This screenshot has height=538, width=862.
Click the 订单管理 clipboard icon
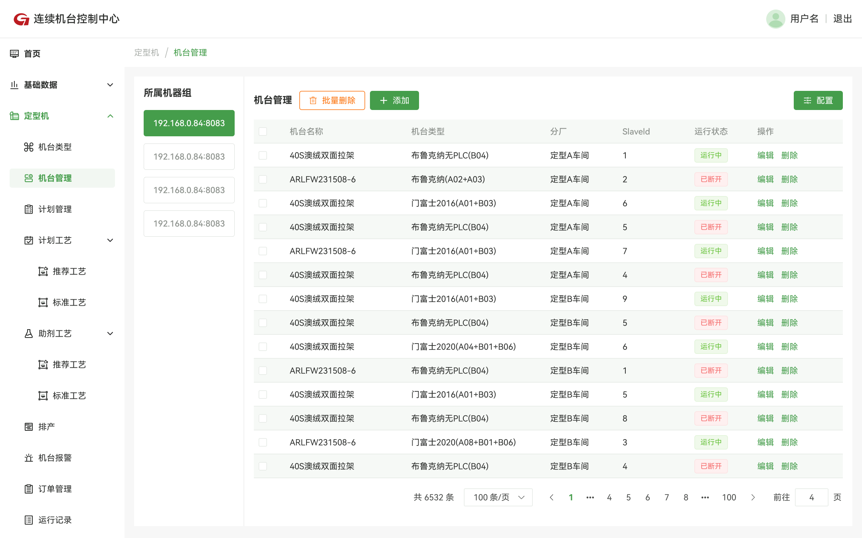coord(29,489)
